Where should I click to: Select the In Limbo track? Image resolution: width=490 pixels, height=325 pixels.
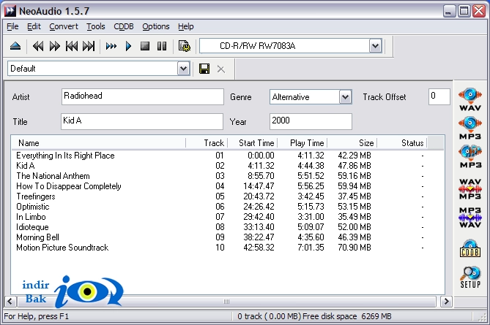click(31, 217)
